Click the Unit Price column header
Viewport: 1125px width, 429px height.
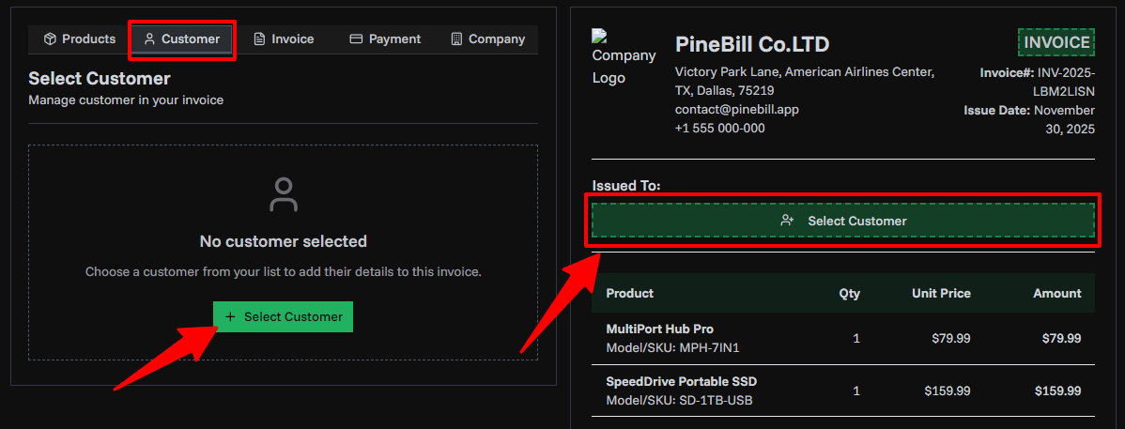tap(941, 293)
